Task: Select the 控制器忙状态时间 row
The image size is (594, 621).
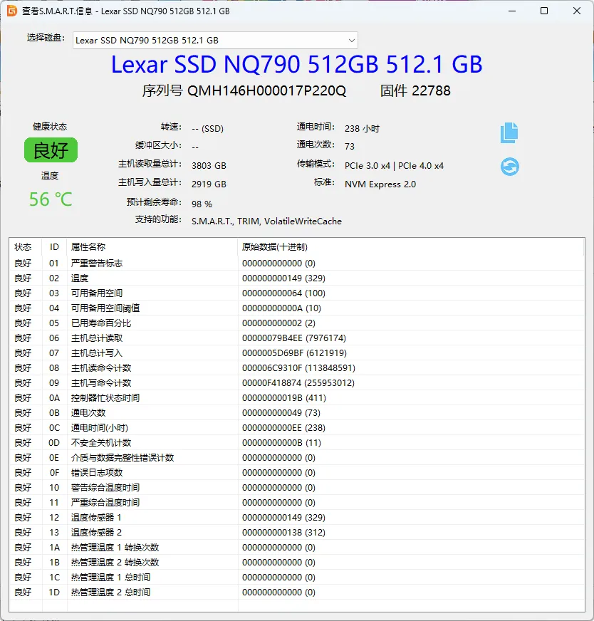Action: click(x=297, y=398)
